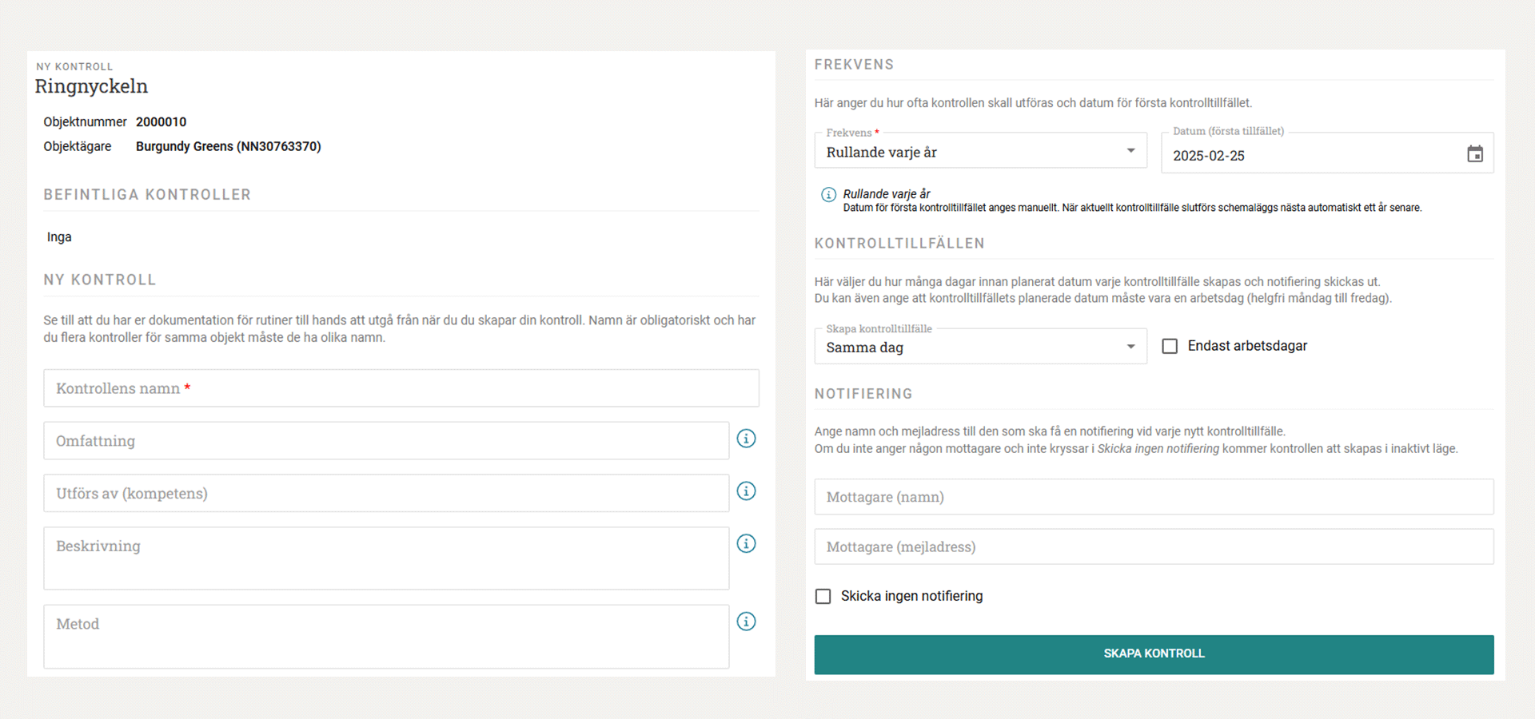
Task: Focus the Kontrollens namn field
Action: point(401,388)
